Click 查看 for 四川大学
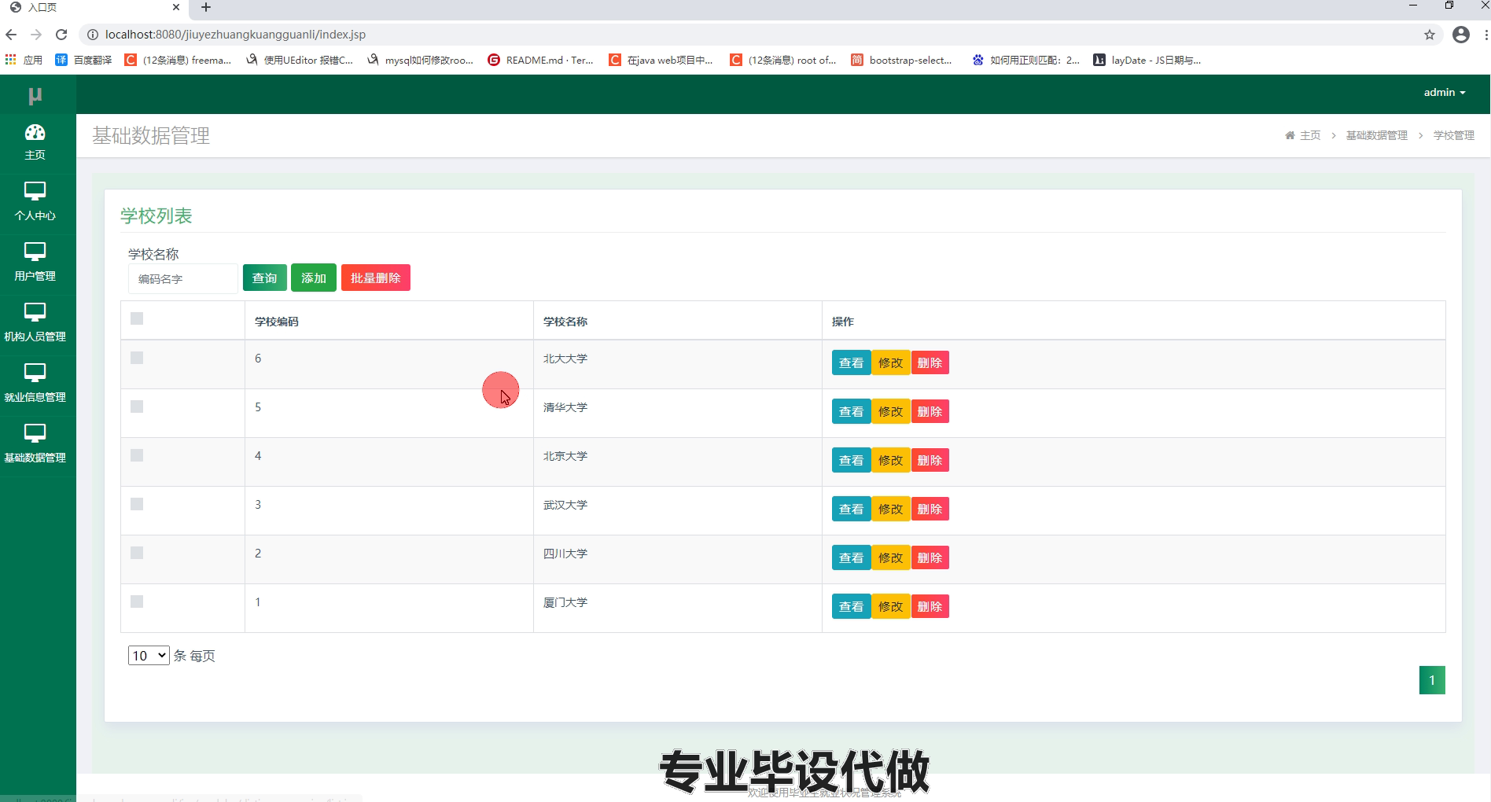The width and height of the screenshot is (1491, 802). (x=851, y=557)
